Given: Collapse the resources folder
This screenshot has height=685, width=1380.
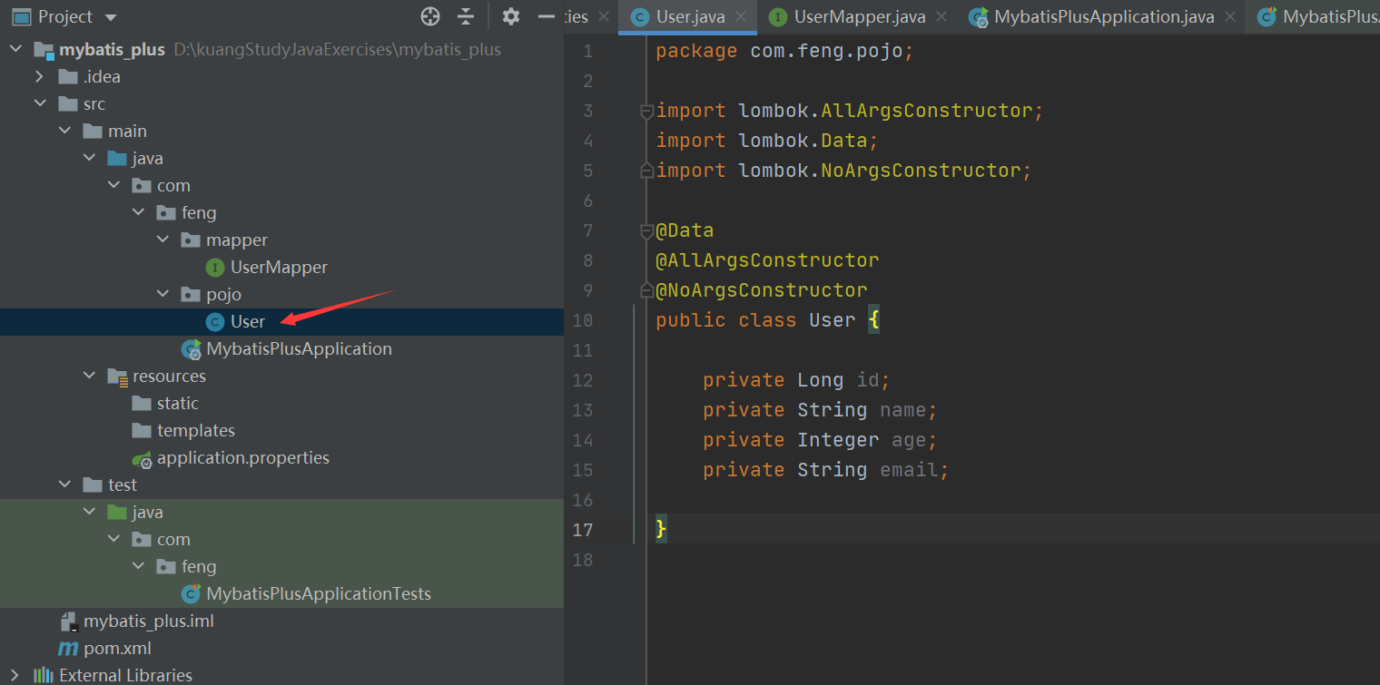Looking at the screenshot, I should click(x=89, y=376).
